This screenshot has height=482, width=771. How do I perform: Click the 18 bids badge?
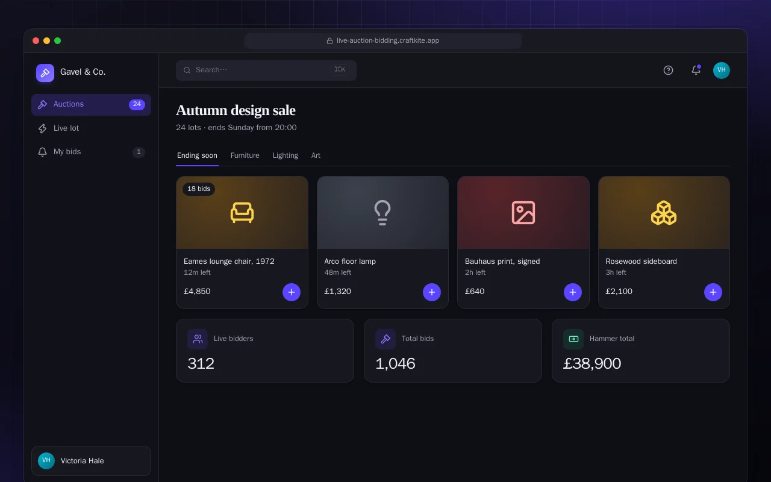click(x=199, y=189)
